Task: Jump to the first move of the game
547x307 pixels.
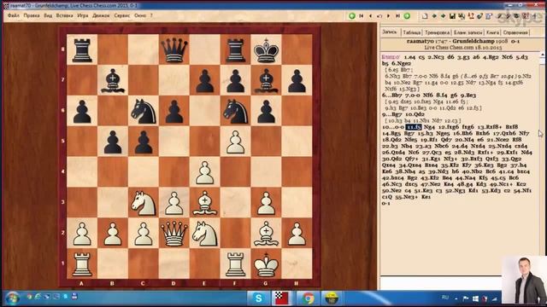Action: pos(362,16)
